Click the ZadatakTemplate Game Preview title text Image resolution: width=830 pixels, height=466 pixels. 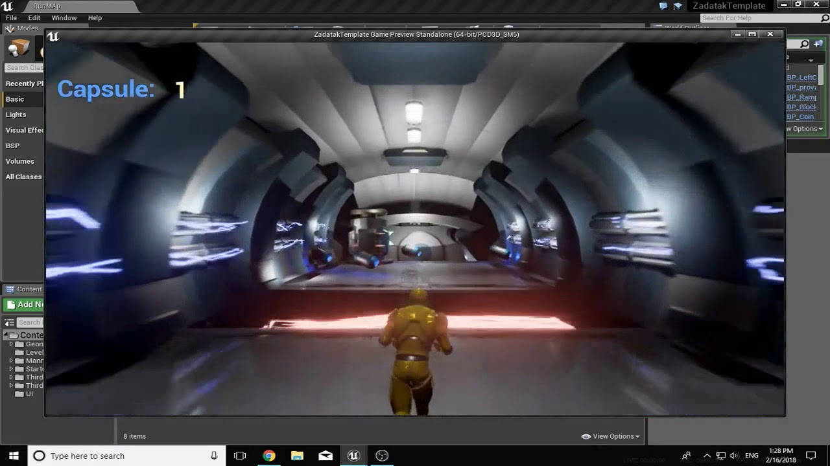[415, 34]
